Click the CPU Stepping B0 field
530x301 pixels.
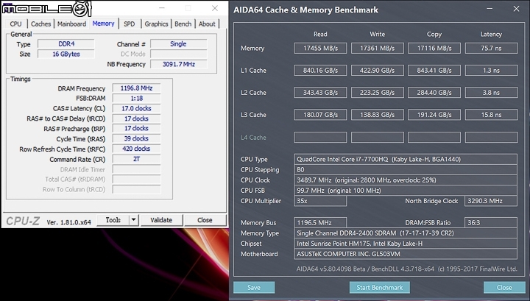(406, 169)
